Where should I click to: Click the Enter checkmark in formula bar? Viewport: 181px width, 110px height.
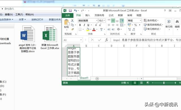click(99, 40)
